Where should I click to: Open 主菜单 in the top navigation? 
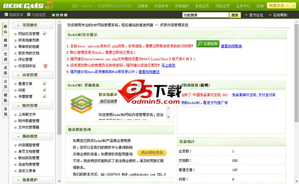[143, 6]
